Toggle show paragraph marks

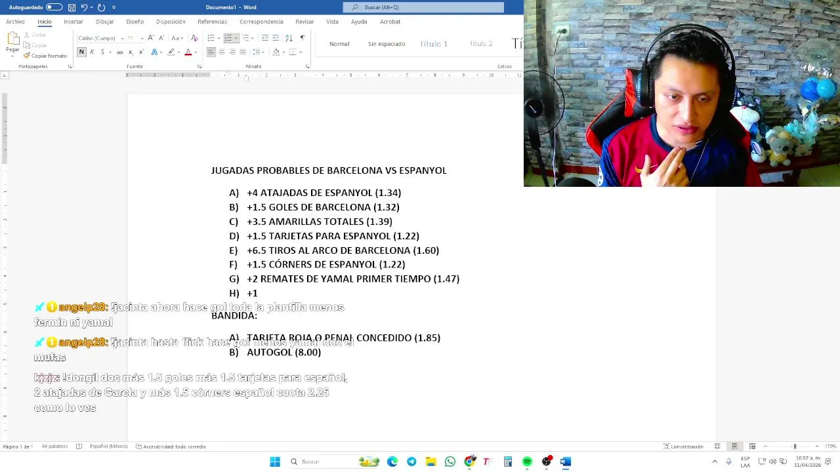point(303,38)
